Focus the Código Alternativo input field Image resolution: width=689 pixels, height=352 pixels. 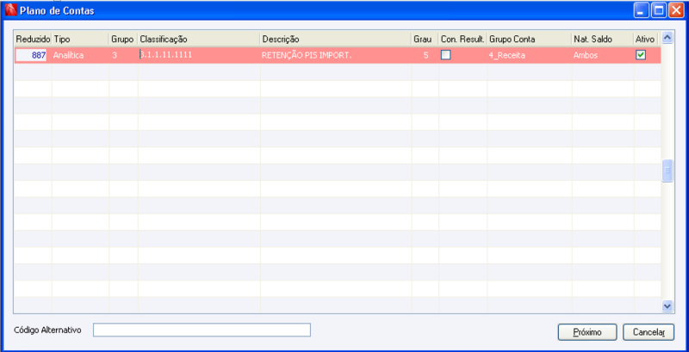coord(202,330)
